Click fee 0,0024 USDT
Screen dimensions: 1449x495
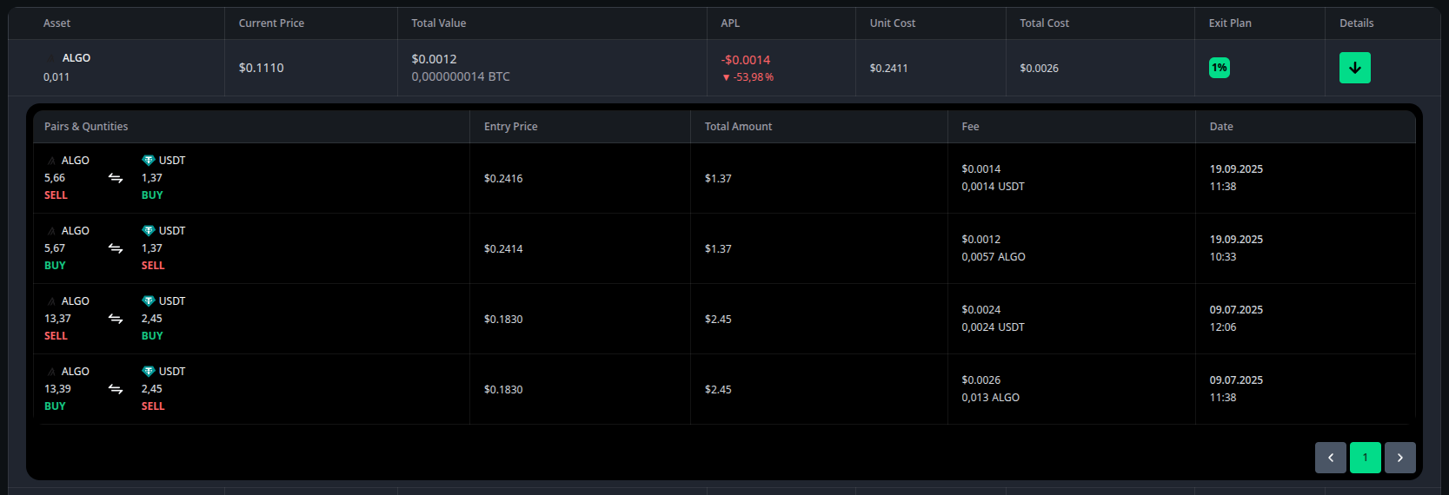tap(993, 327)
